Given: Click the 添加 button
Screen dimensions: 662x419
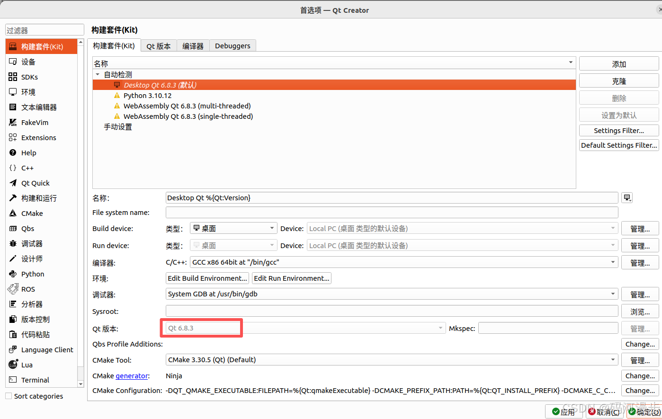Looking at the screenshot, I should (619, 64).
